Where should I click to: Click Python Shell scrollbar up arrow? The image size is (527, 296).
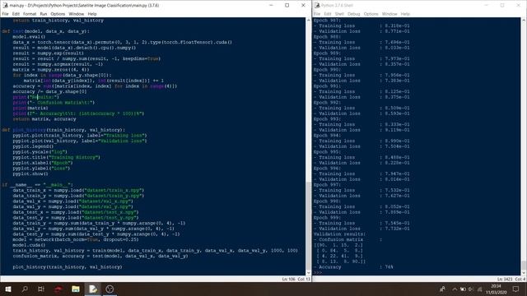(524, 20)
